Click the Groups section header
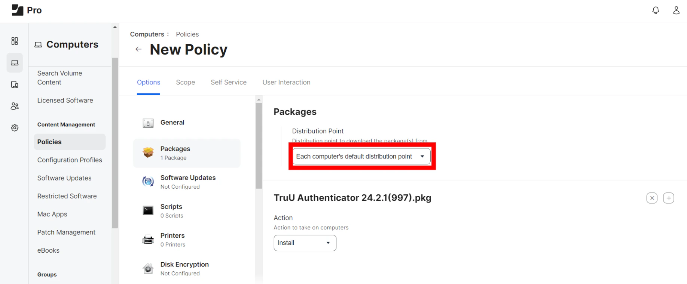This screenshot has width=687, height=284. pos(47,275)
